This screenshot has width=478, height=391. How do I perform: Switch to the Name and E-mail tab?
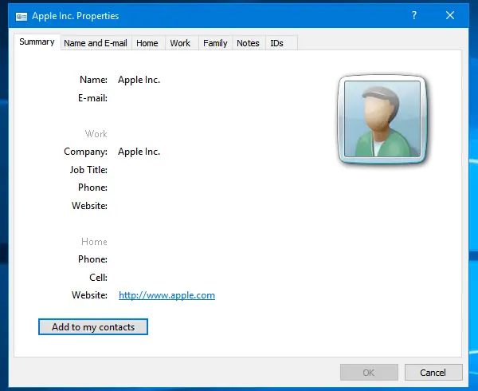click(x=96, y=43)
